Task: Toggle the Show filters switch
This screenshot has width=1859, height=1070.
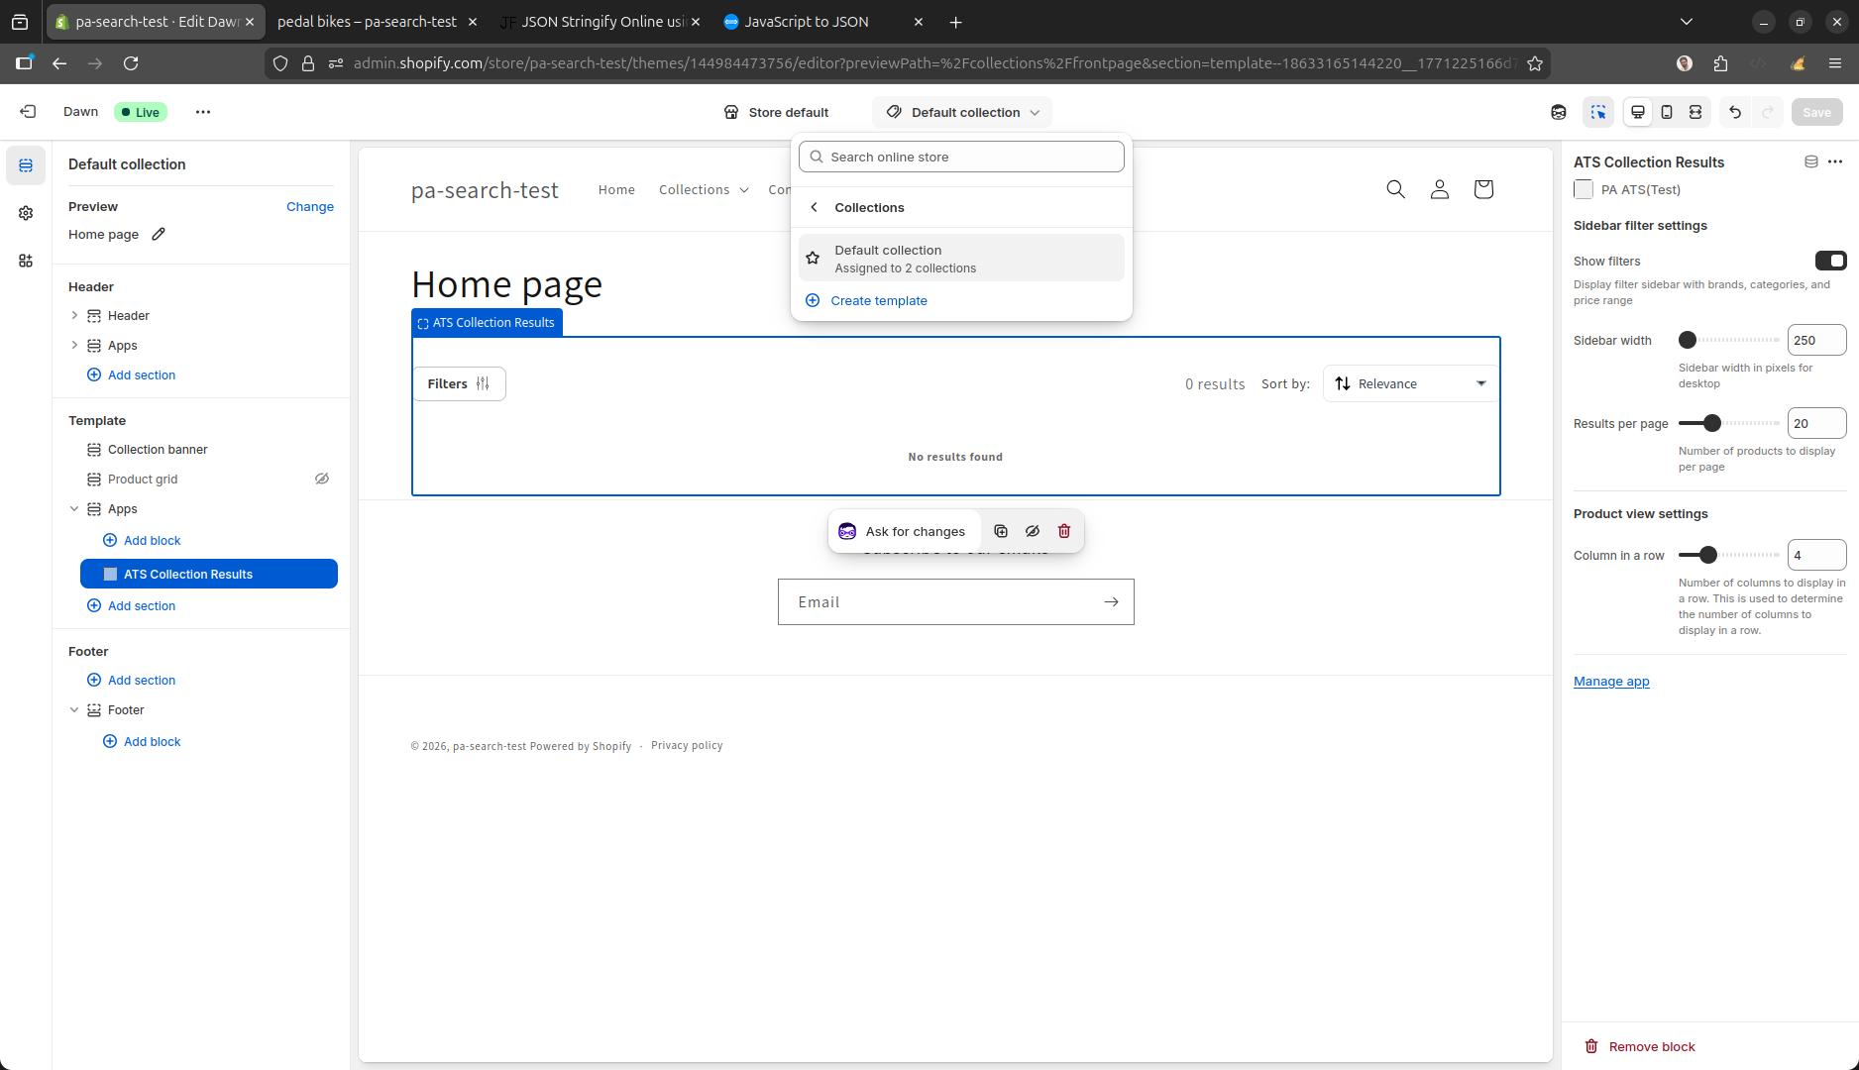Action: (1830, 261)
